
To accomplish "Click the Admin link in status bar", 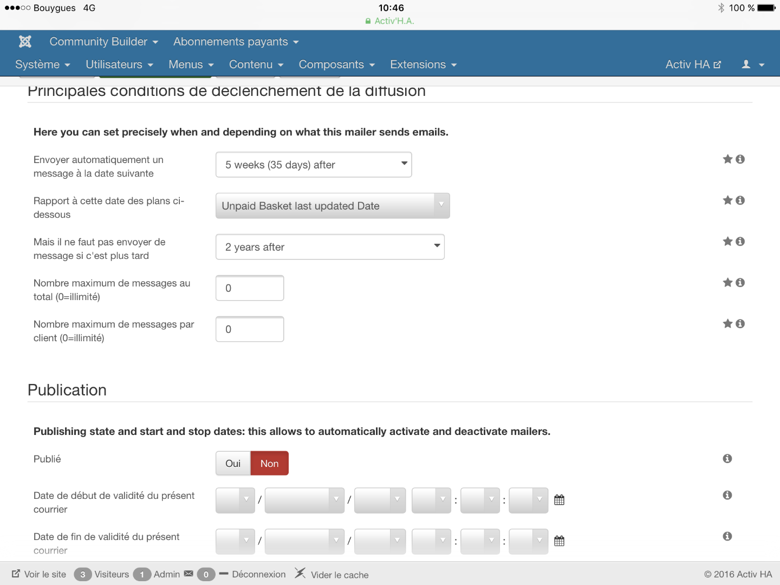I will [x=167, y=574].
